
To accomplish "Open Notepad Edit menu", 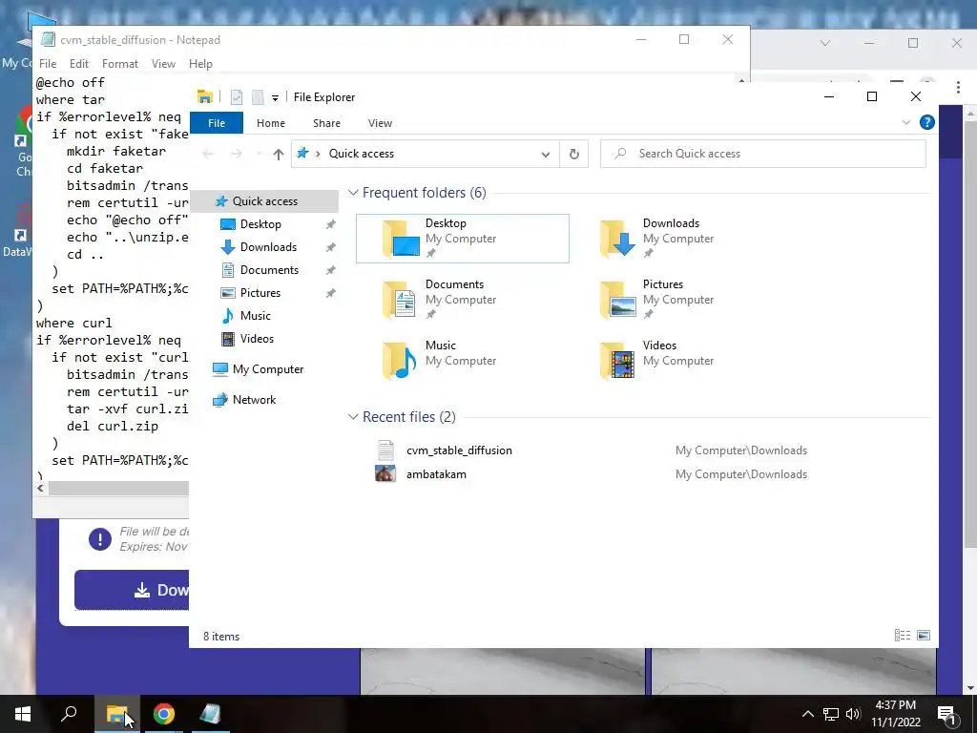I will point(78,64).
